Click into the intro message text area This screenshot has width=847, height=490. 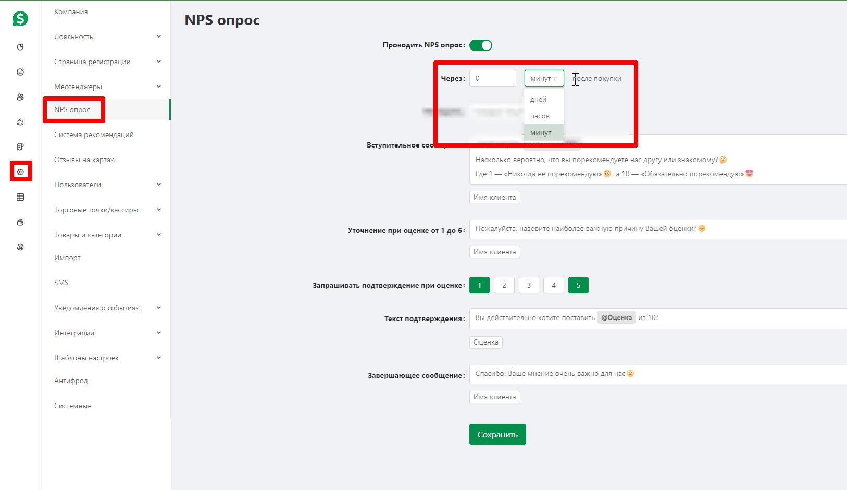coord(658,160)
